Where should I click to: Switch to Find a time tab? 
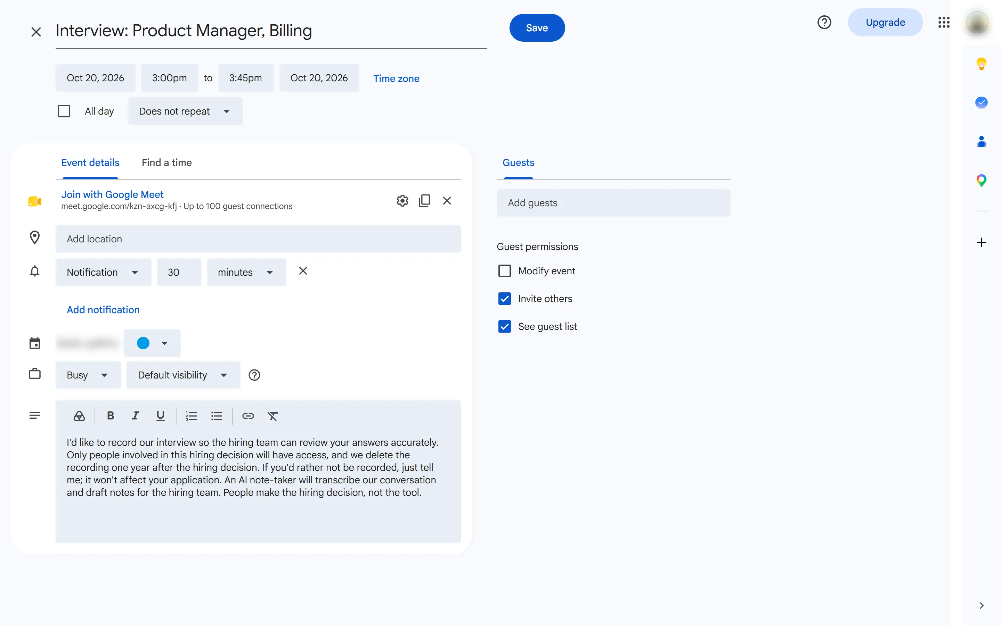click(x=167, y=163)
